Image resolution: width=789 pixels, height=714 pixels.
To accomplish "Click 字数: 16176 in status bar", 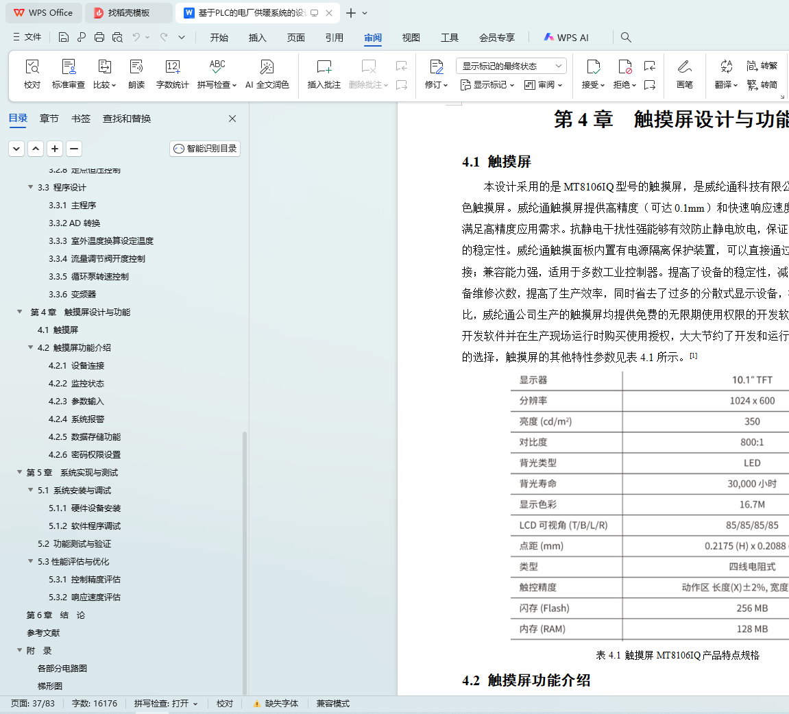I will coord(94,704).
